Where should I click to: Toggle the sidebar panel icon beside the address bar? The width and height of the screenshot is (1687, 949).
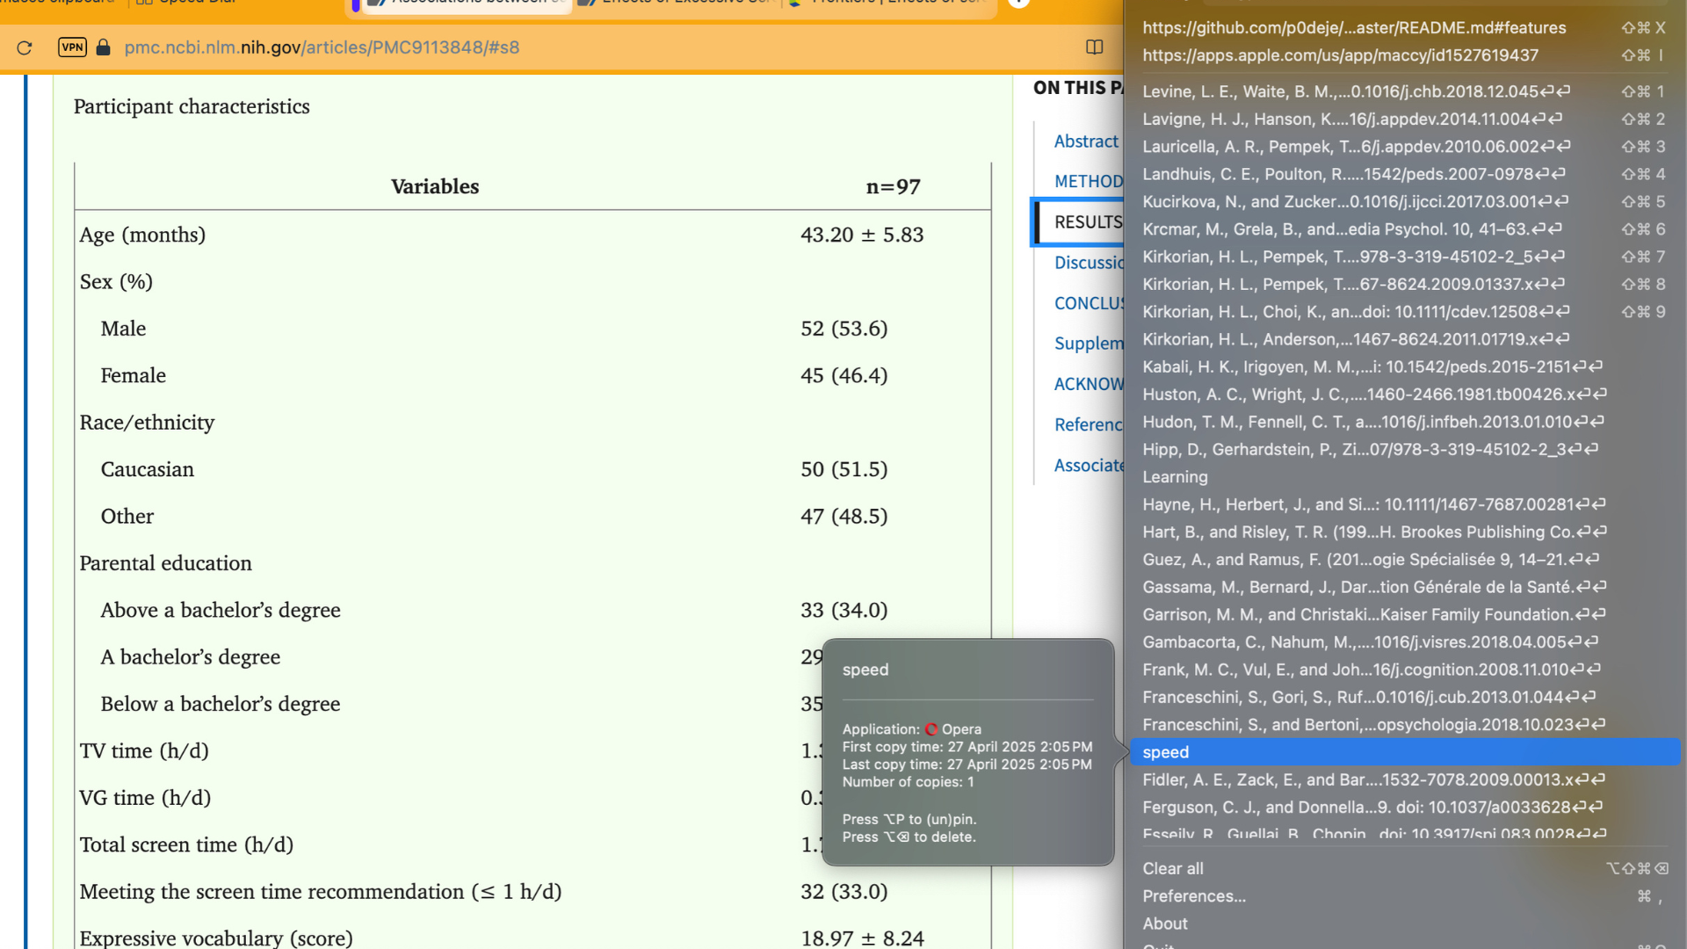click(x=1094, y=47)
